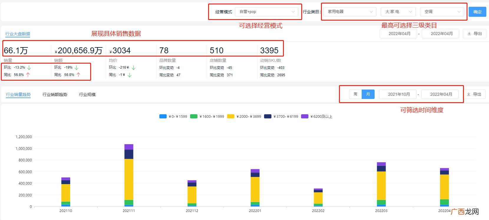Click download icon in top 导出 button
This screenshot has height=220, width=489.
[x=469, y=34]
